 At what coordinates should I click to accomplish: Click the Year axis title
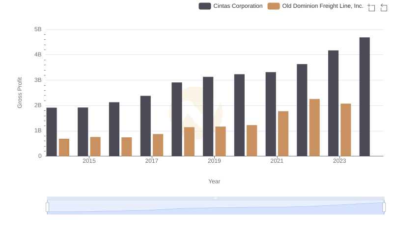[x=214, y=181]
